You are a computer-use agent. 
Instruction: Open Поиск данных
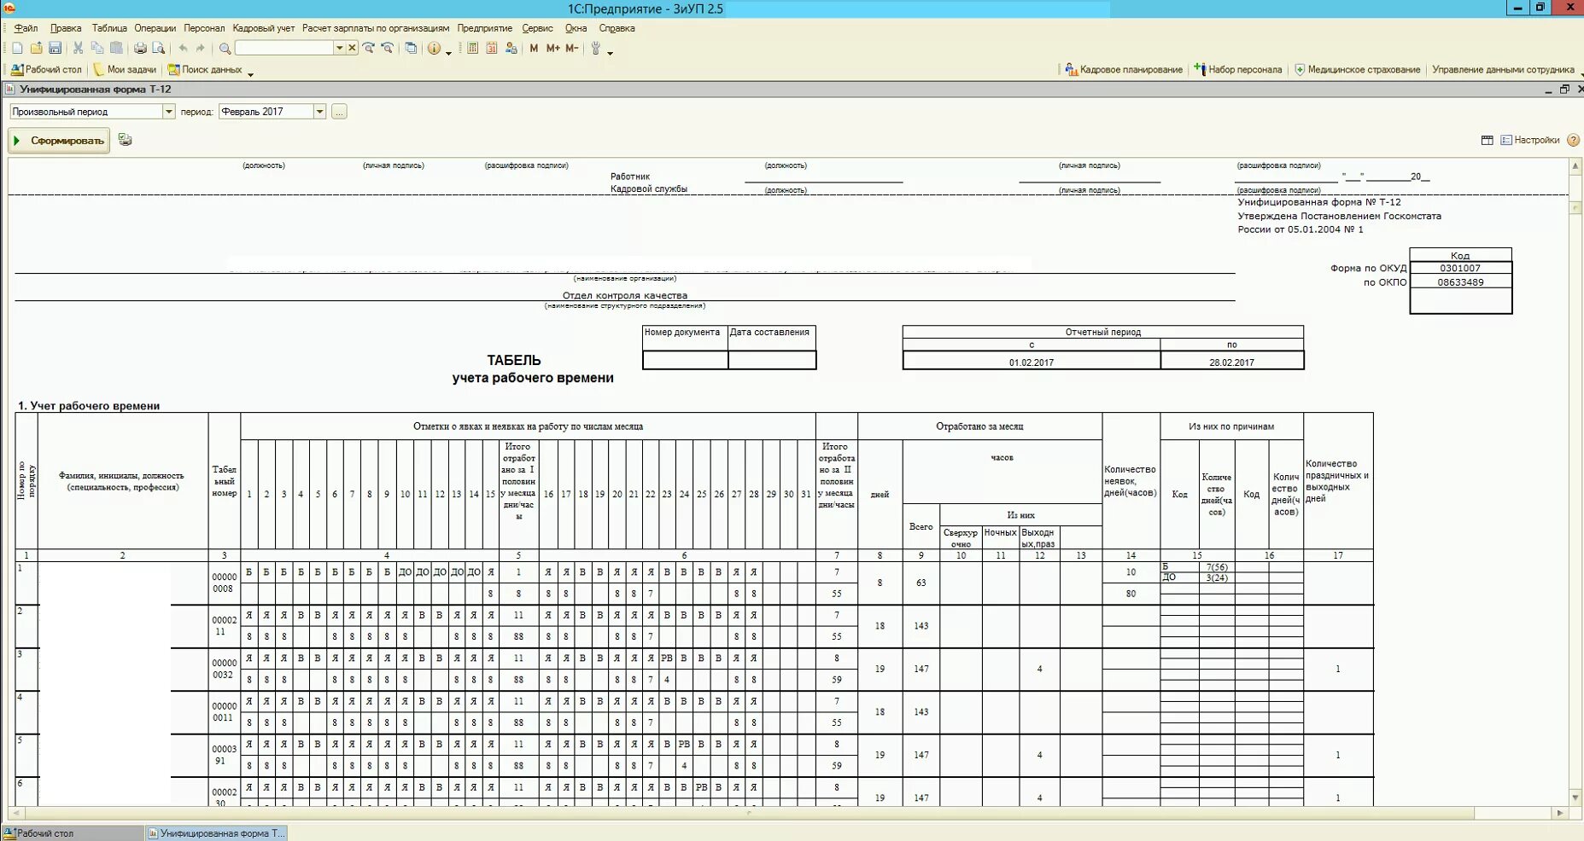coord(205,70)
